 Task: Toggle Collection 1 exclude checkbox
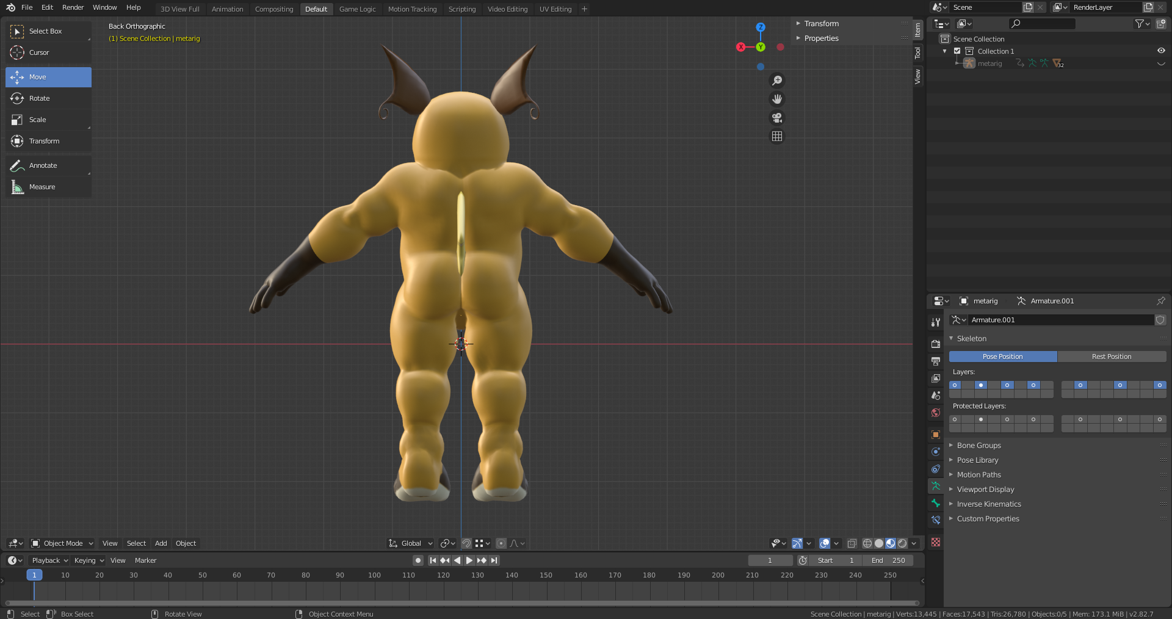click(x=957, y=51)
